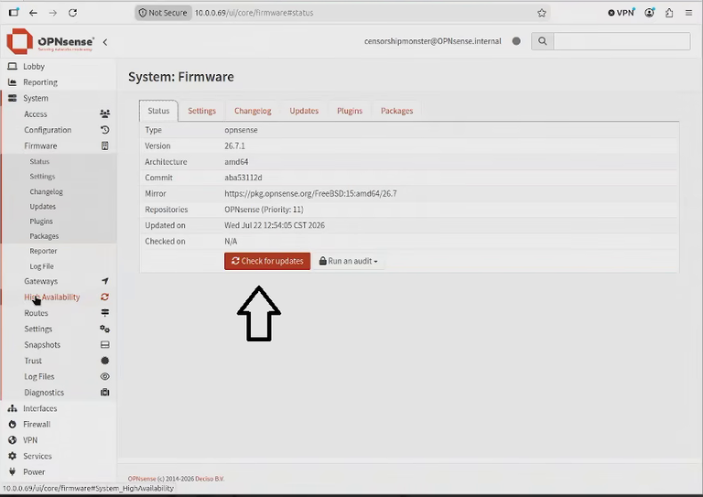Expand the Firewall menu
Screen dimensions: 703x497
[37, 424]
